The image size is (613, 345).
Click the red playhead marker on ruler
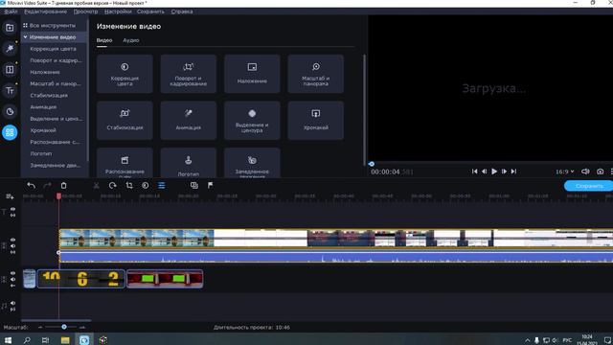point(58,195)
